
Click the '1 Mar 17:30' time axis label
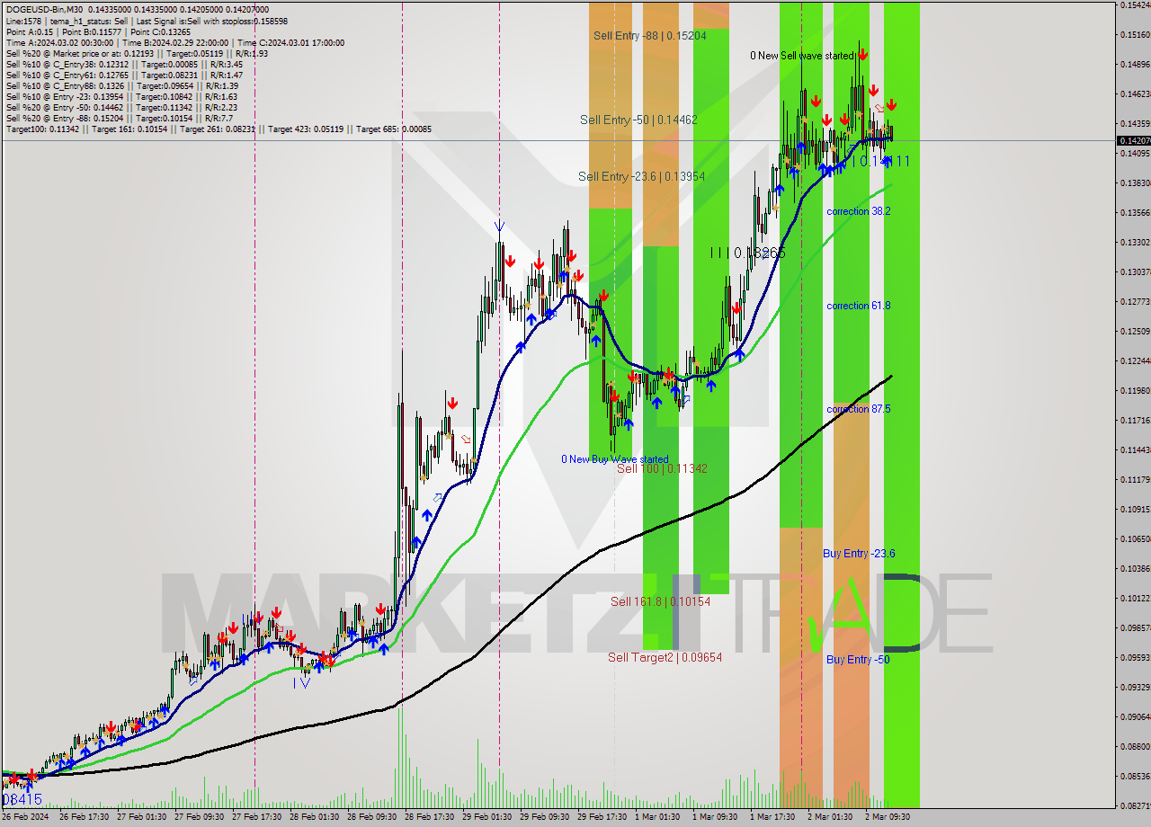pos(773,817)
